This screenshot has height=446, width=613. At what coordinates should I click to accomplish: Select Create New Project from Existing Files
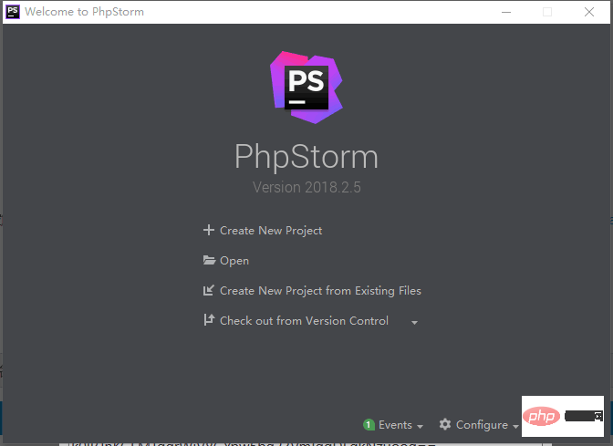pyautogui.click(x=320, y=291)
